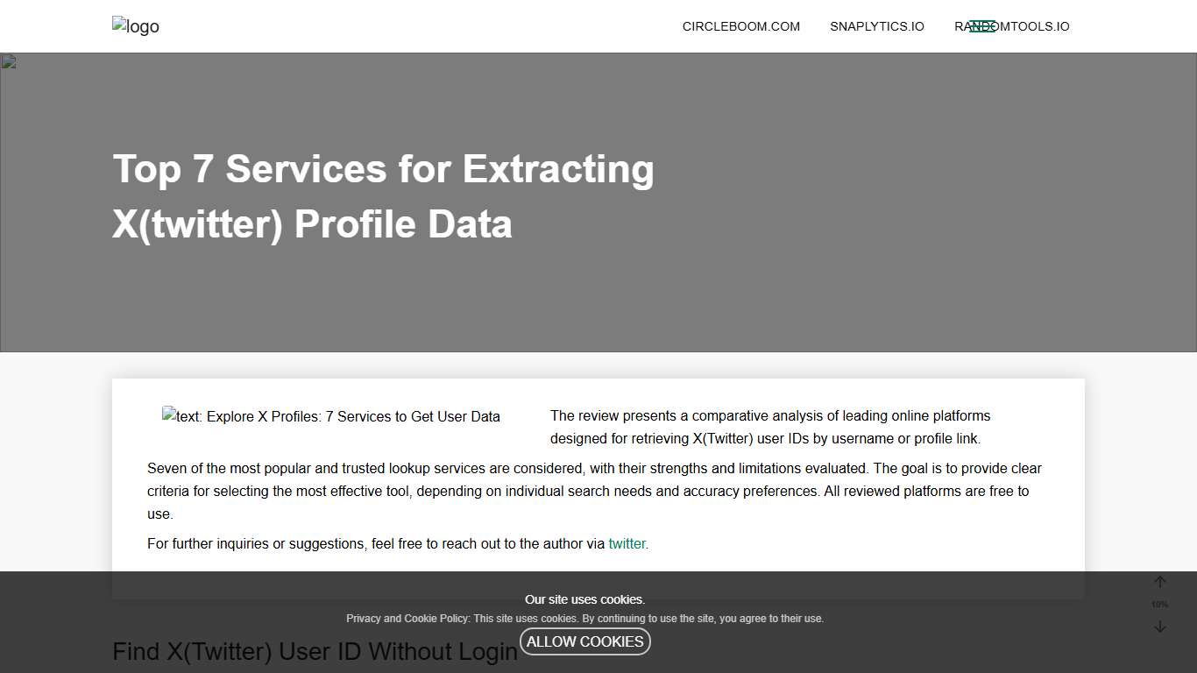Click the 'The review presents' intro paragraph
The height and width of the screenshot is (673, 1197).
(770, 427)
